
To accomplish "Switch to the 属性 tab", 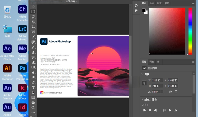I will pos(144,62).
